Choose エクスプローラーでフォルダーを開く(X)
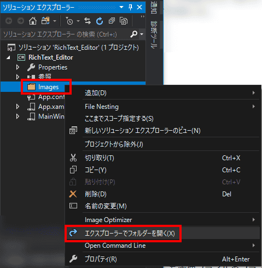This screenshot has height=268, width=262. click(163, 233)
